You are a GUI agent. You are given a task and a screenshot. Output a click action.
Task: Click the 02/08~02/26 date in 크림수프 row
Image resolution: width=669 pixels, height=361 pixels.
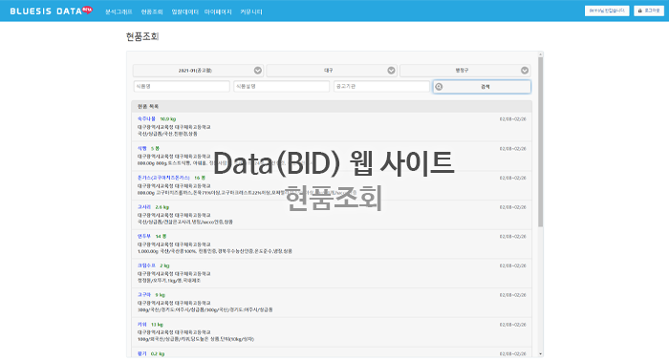point(513,265)
